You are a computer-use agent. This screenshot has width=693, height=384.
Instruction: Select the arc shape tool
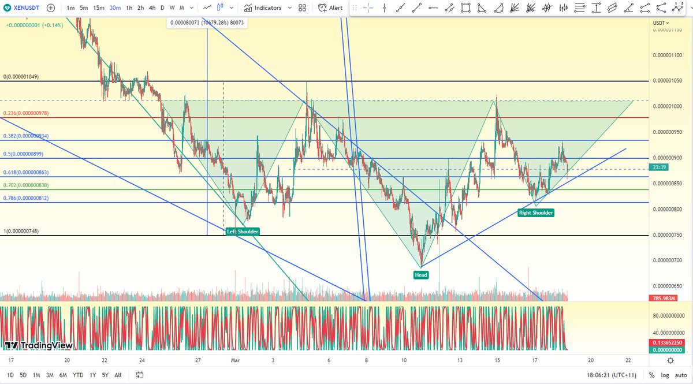pyautogui.click(x=498, y=8)
